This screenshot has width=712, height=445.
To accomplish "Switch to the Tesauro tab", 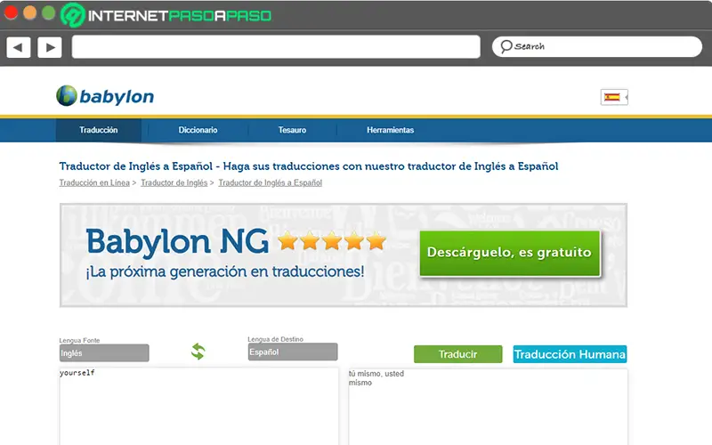I will coord(292,130).
